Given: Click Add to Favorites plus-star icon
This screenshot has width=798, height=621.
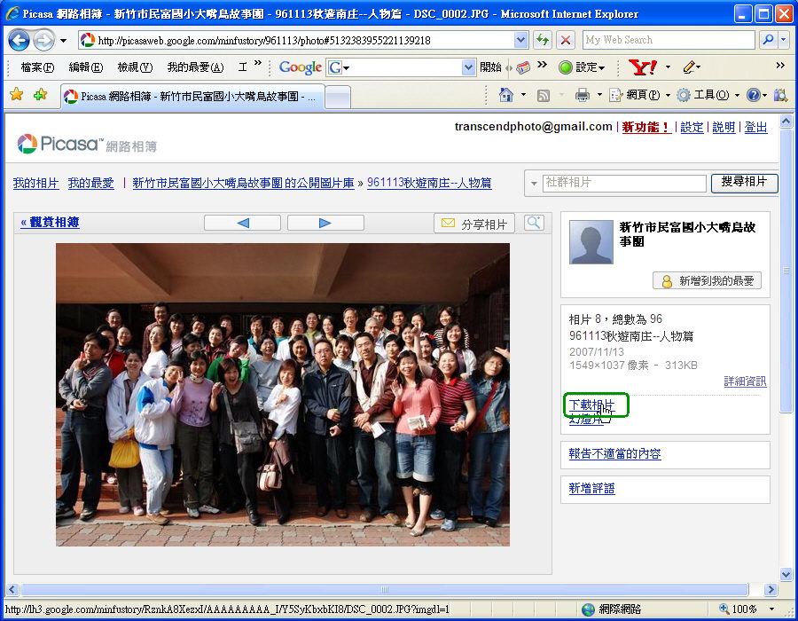Looking at the screenshot, I should (40, 94).
